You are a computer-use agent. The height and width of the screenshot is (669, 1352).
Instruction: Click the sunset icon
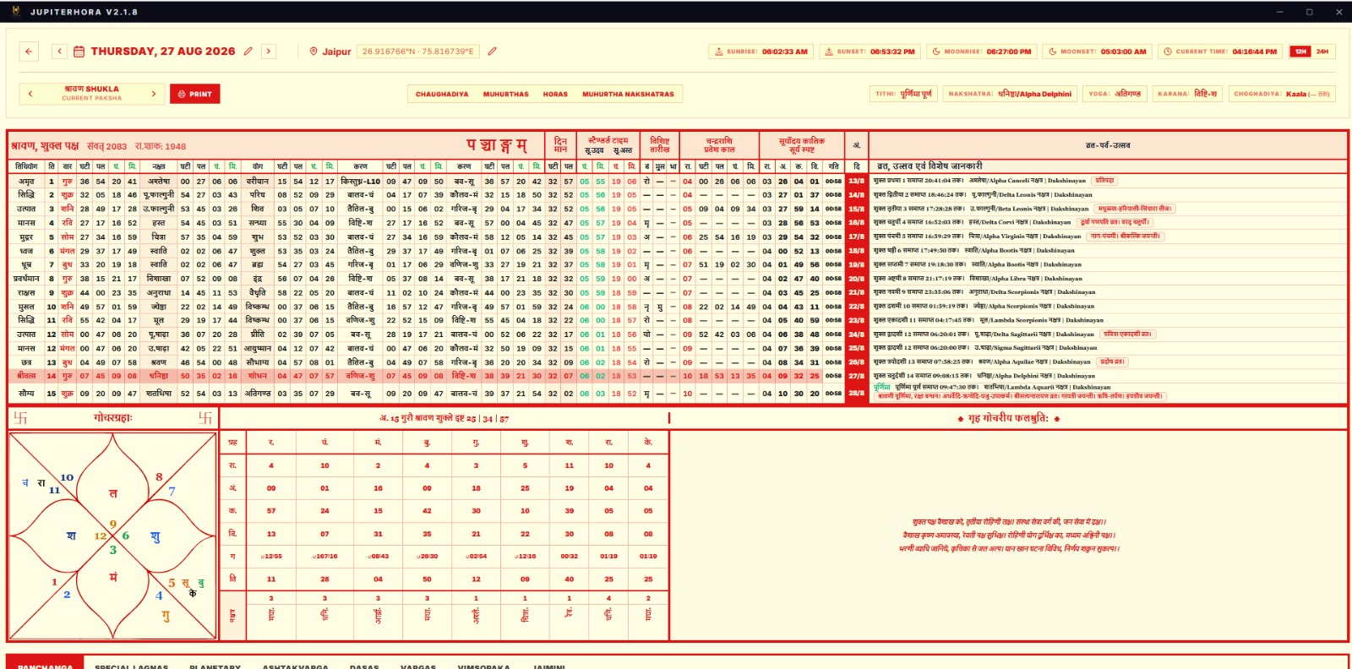tap(830, 52)
